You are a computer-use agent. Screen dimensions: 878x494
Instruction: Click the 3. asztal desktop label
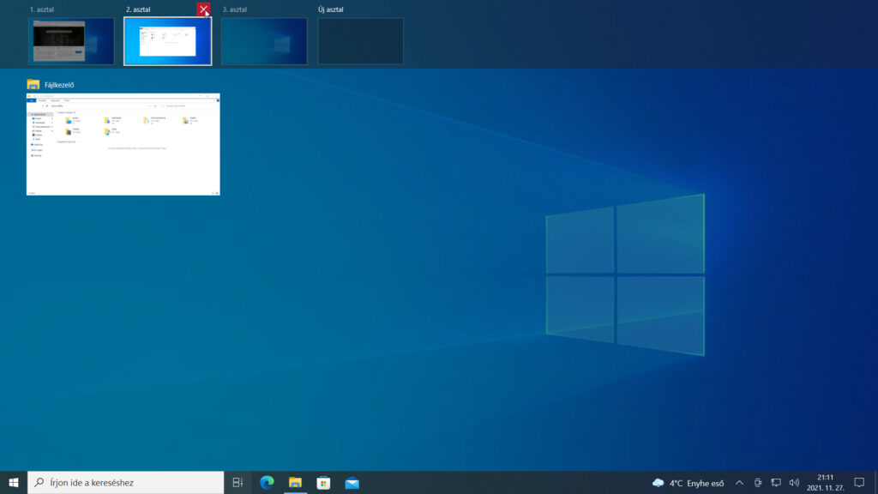click(x=235, y=9)
